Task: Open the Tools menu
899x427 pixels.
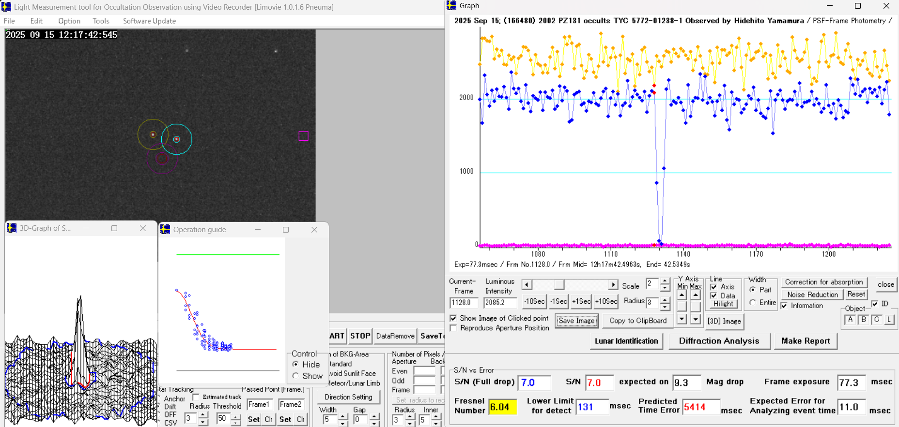Action: pos(101,21)
